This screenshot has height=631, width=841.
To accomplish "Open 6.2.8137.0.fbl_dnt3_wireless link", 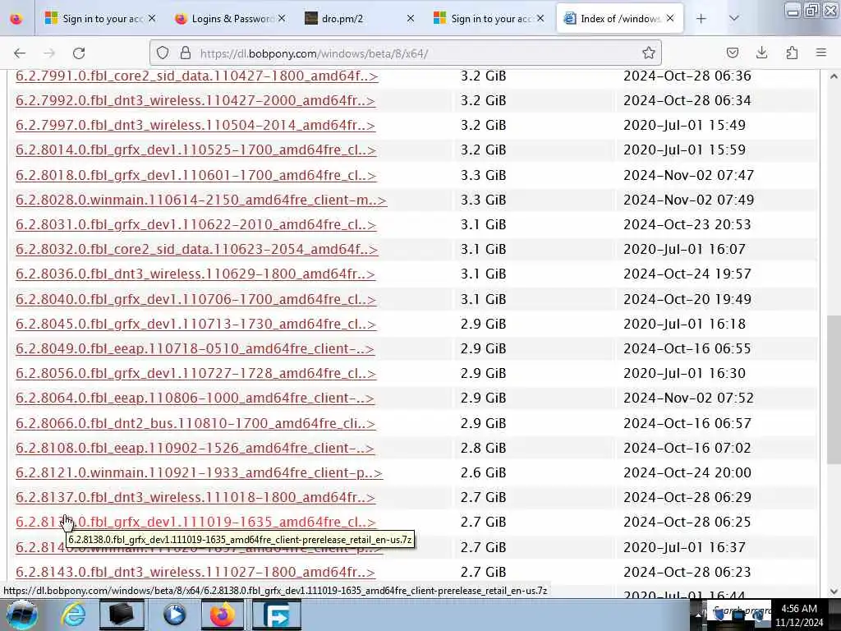I will tap(195, 497).
